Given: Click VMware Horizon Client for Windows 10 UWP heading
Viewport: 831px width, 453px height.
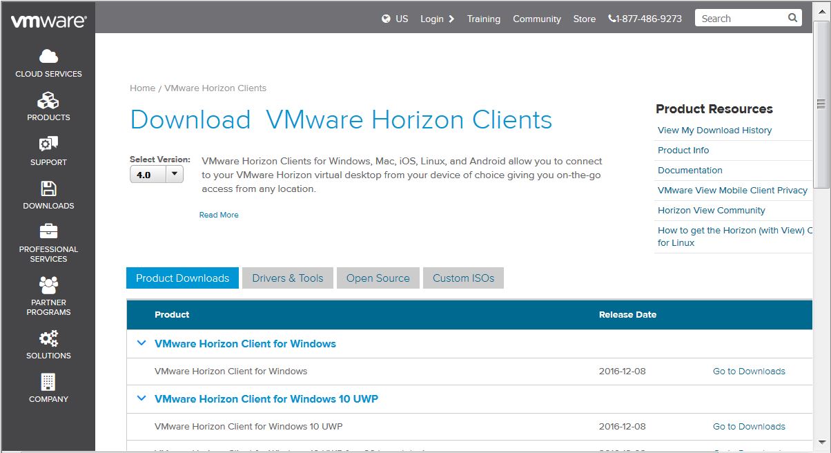Looking at the screenshot, I should [266, 398].
